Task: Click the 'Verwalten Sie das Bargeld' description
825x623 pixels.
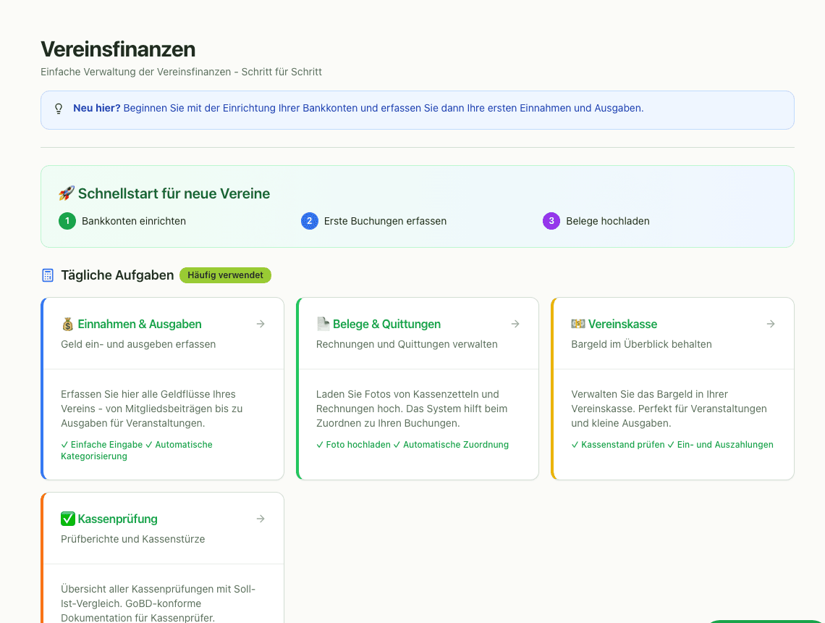Action: tap(669, 409)
